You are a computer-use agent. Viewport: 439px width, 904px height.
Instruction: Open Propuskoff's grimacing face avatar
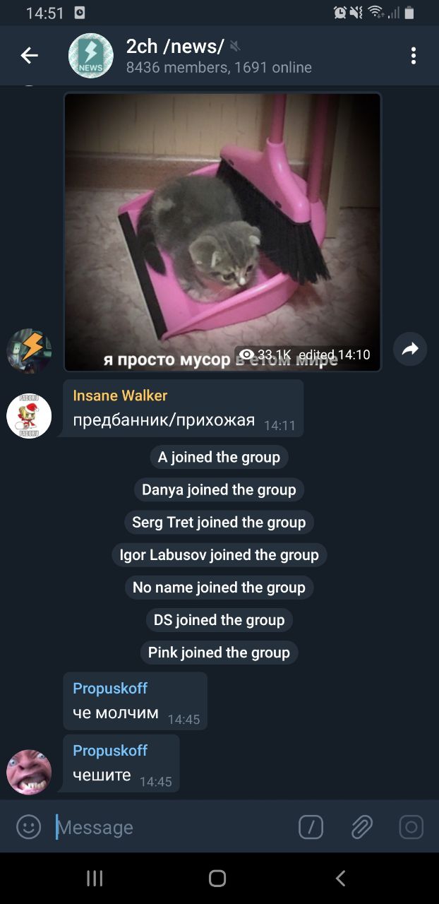pyautogui.click(x=29, y=773)
